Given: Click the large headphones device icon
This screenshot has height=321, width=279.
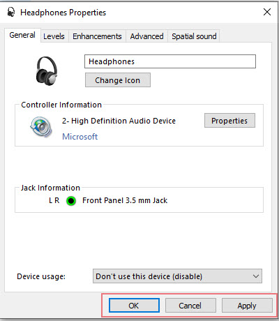Looking at the screenshot, I should [47, 70].
